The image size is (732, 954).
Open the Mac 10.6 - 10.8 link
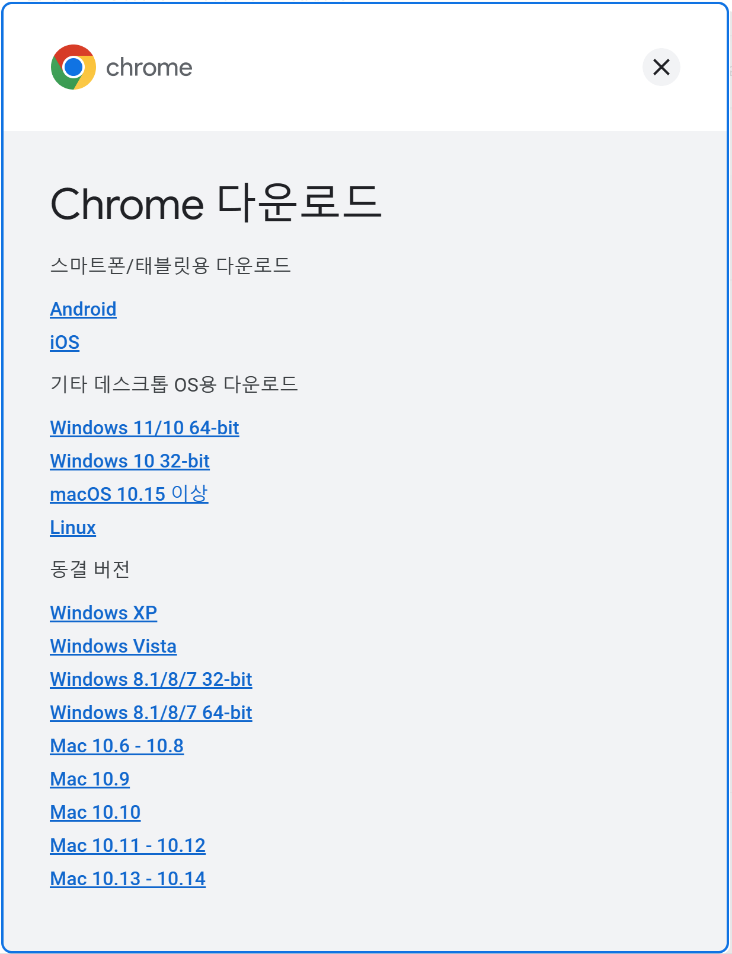tap(117, 746)
